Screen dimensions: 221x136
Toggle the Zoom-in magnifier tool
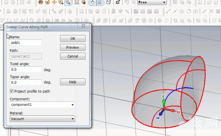(68, 2)
